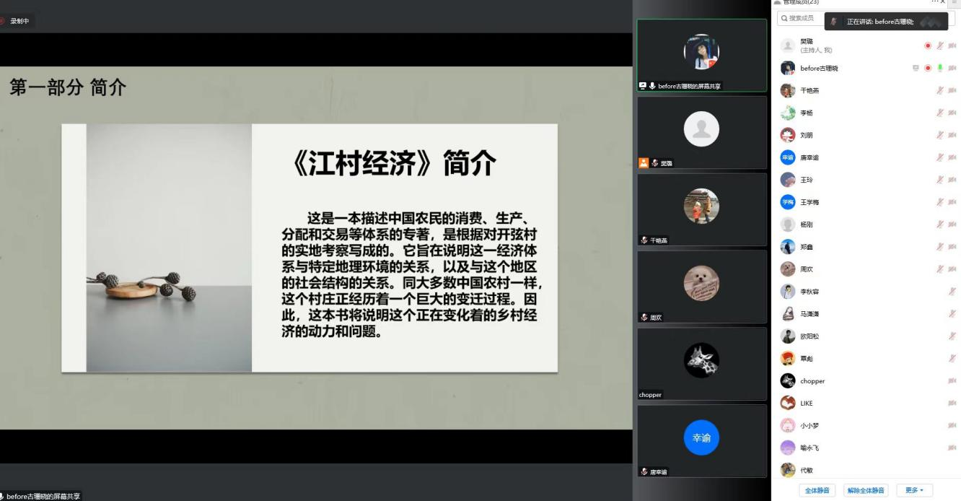Click before古珊晓's screen-share icon in member list

tap(916, 68)
